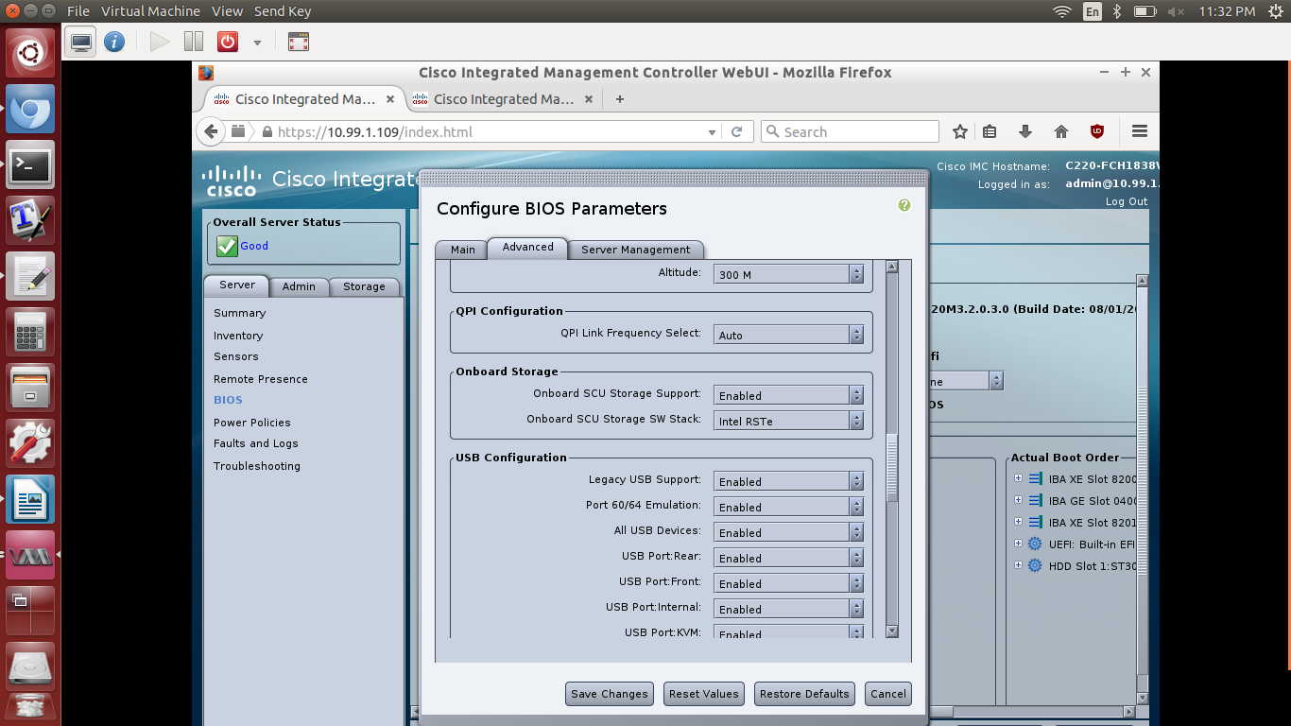The image size is (1291, 726).
Task: Expand IBA XE Slot 8200 boot entry
Action: (x=1018, y=478)
